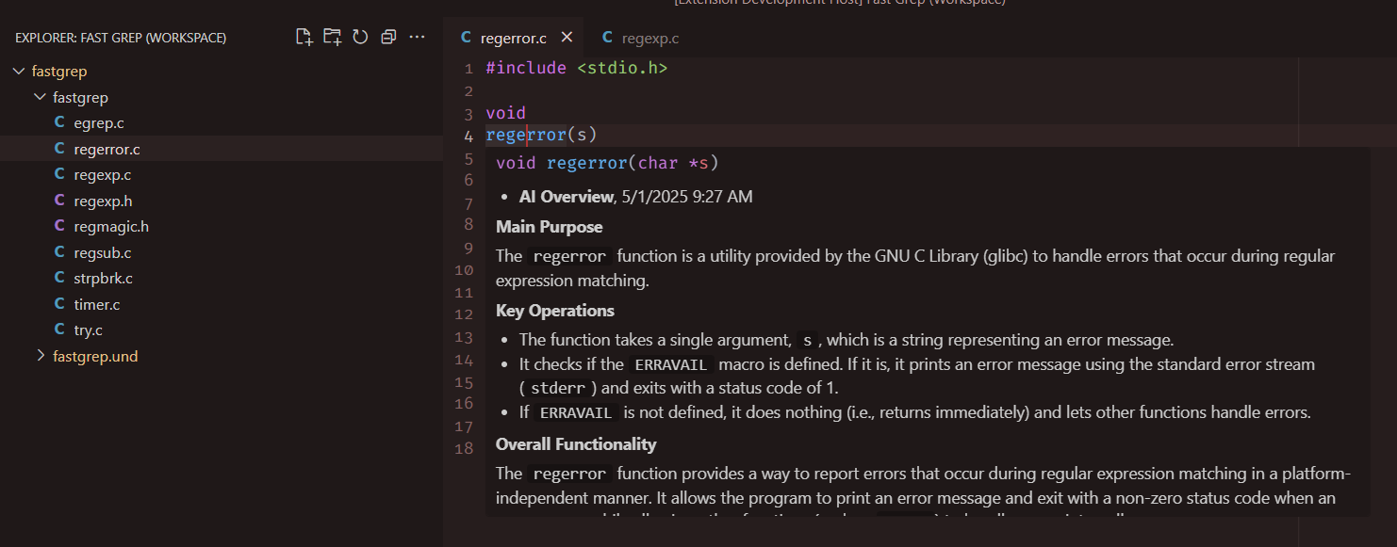1397x547 pixels.
Task: Select regmagic.h in the file list
Action: click(x=111, y=227)
